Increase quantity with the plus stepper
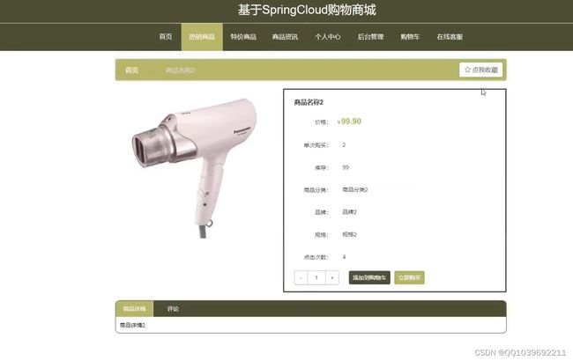 (332, 277)
